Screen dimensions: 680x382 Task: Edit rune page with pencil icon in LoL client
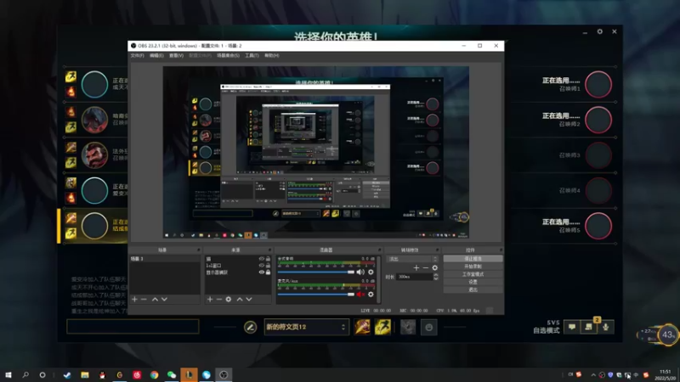(x=250, y=327)
